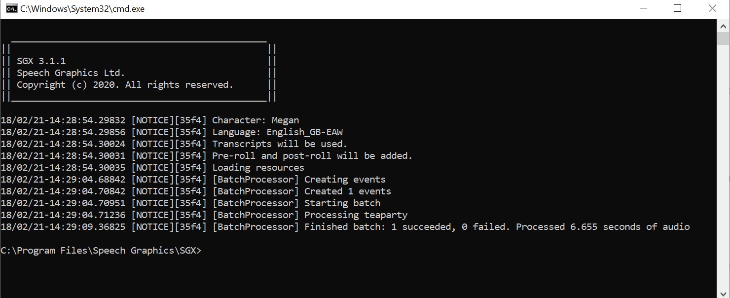Click the scrollbar down arrow
The height and width of the screenshot is (298, 730).
(723, 293)
